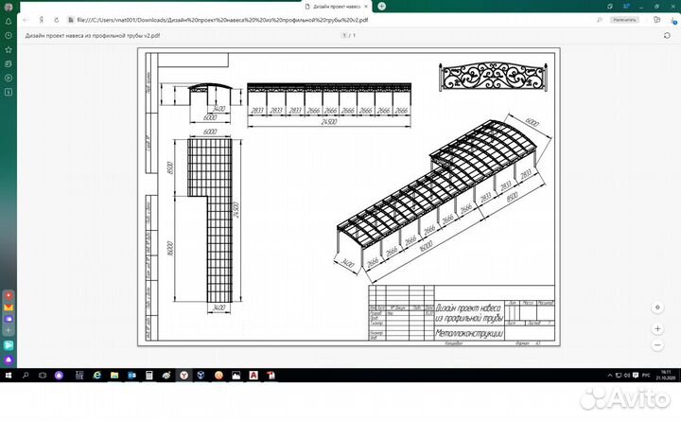The width and height of the screenshot is (681, 422).
Task: Open the Calculator from the taskbar
Action: tap(148, 376)
